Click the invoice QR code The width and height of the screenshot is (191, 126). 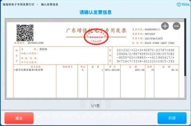(25, 33)
